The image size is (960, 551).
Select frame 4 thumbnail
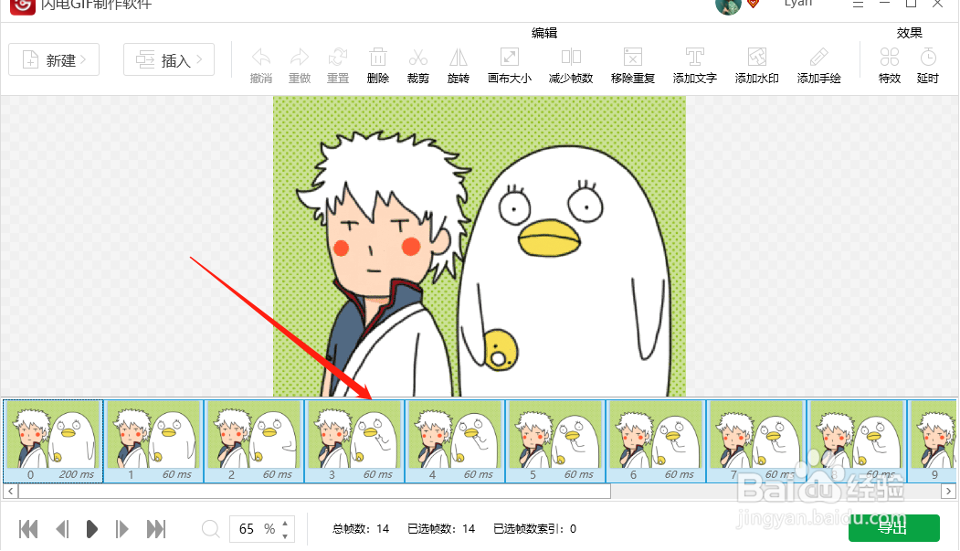point(455,440)
